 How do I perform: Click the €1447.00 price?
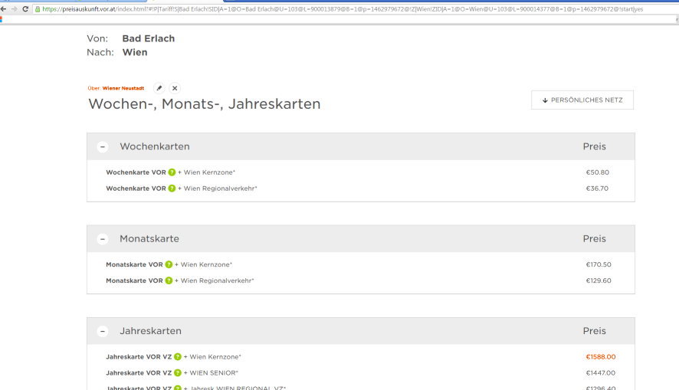click(x=601, y=372)
